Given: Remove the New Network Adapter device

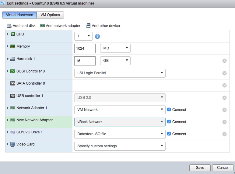Looking at the screenshot, I should click(224, 122).
